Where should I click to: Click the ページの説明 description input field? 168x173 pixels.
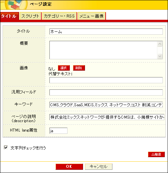(107, 117)
